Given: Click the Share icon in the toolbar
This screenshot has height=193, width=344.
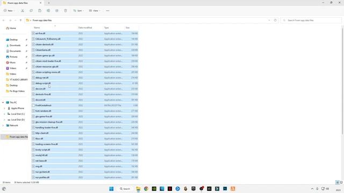Looking at the screenshot, I should (57, 11).
